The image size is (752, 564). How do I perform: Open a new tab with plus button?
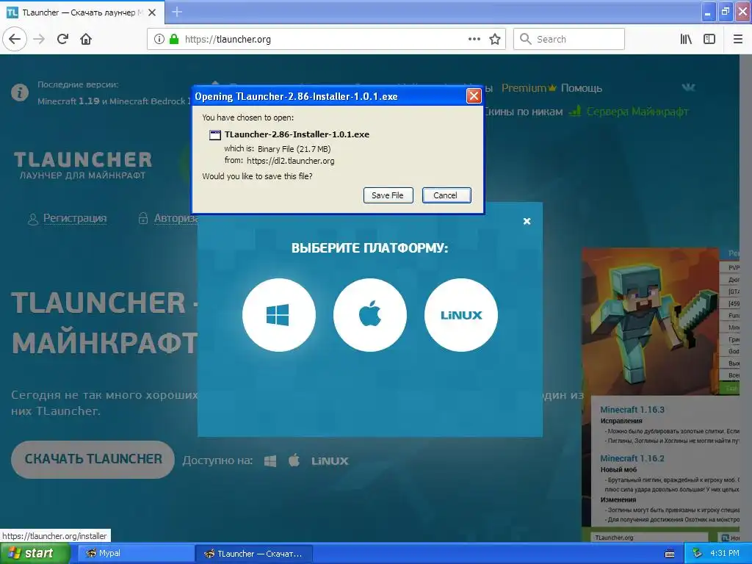click(177, 12)
